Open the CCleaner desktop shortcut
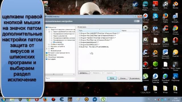Viewport: 182px width, 102px height. click(166, 29)
